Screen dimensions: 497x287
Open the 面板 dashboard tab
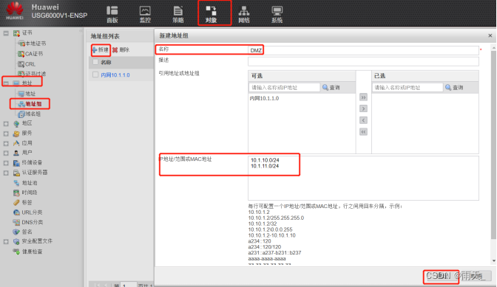click(112, 14)
